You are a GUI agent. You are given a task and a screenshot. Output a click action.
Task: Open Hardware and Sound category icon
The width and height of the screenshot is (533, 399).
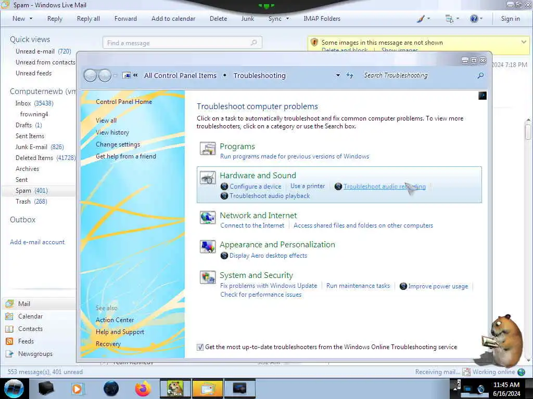click(x=207, y=178)
